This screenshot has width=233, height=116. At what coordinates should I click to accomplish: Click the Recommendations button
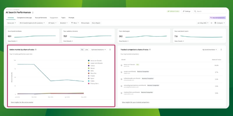click(218, 18)
